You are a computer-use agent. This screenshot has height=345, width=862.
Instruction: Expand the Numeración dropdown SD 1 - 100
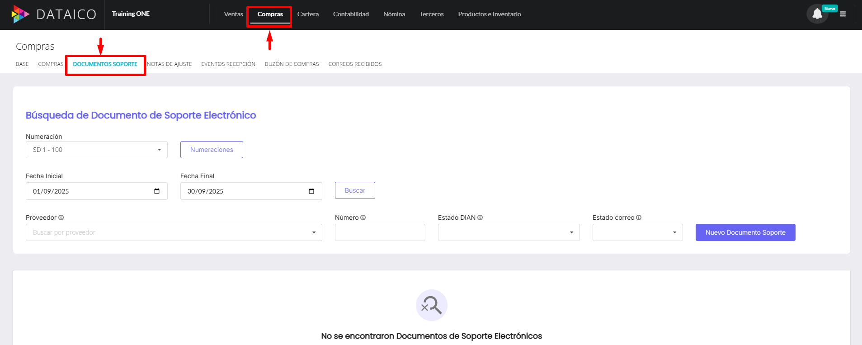96,150
